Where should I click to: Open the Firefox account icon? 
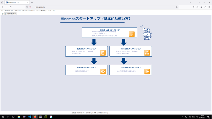(201, 7)
